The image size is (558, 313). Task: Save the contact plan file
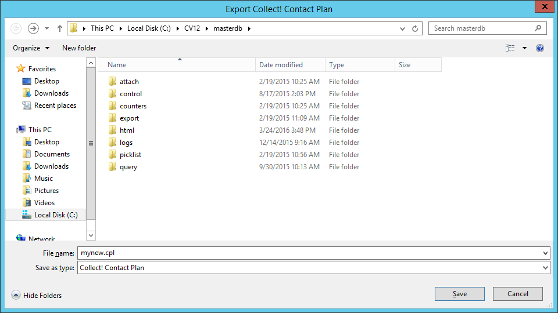(459, 294)
